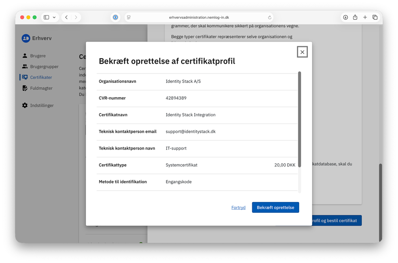Screen dimensions: 398x263
Task: Click the Brugere person icon
Action: click(25, 56)
